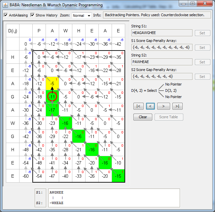Screen dimensions: 215x212
Task: Click the red-circled cell with value -11
Action: pyautogui.click(x=52, y=97)
